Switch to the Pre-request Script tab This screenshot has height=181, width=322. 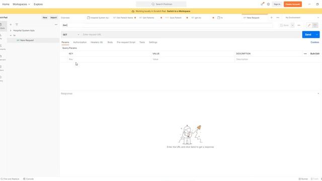(126, 42)
